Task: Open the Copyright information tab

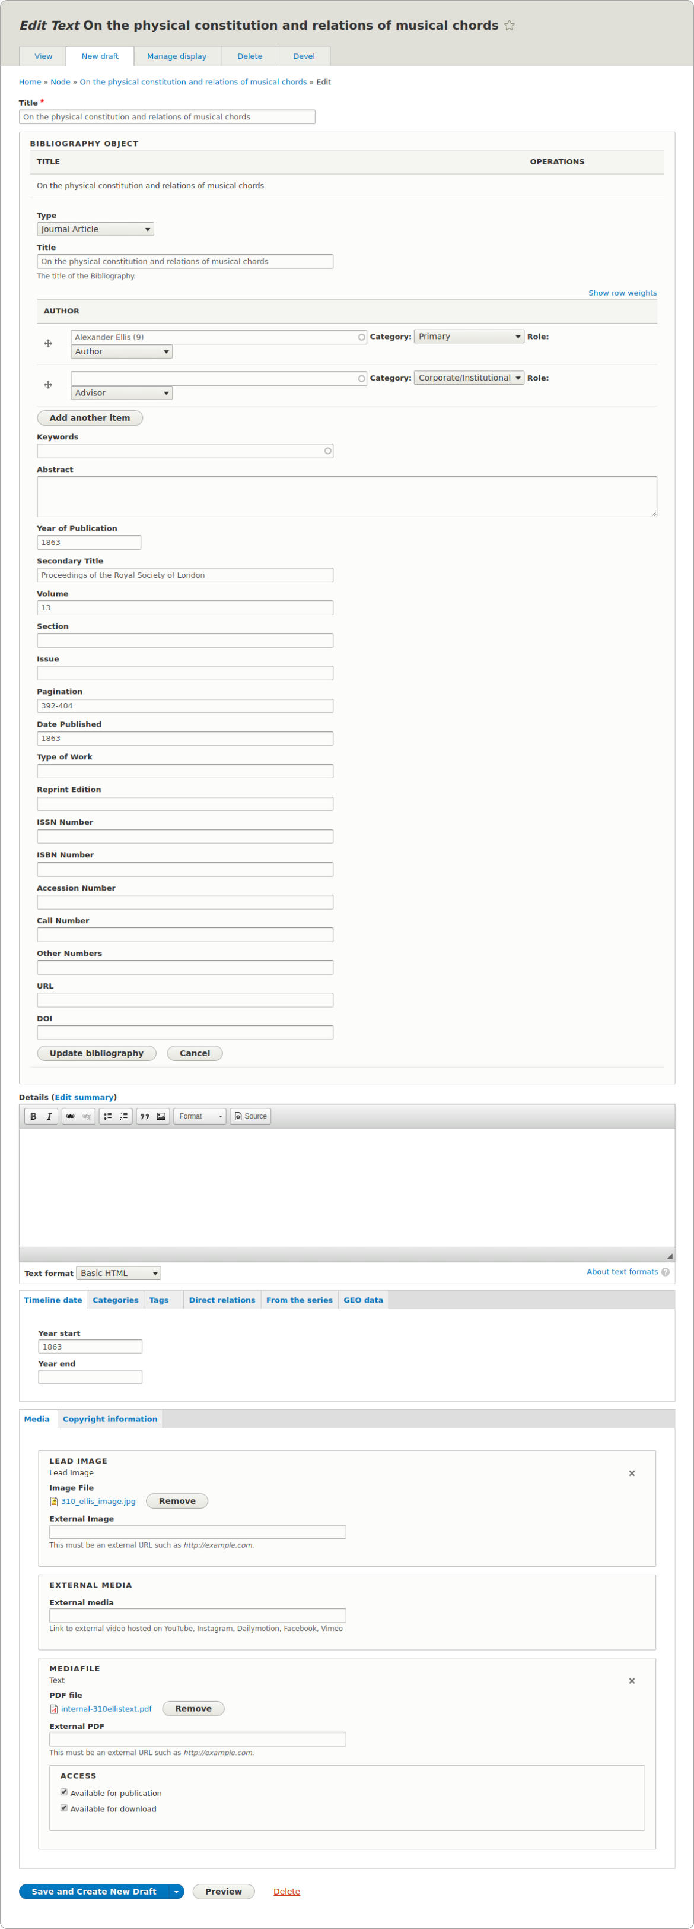Action: (110, 1419)
